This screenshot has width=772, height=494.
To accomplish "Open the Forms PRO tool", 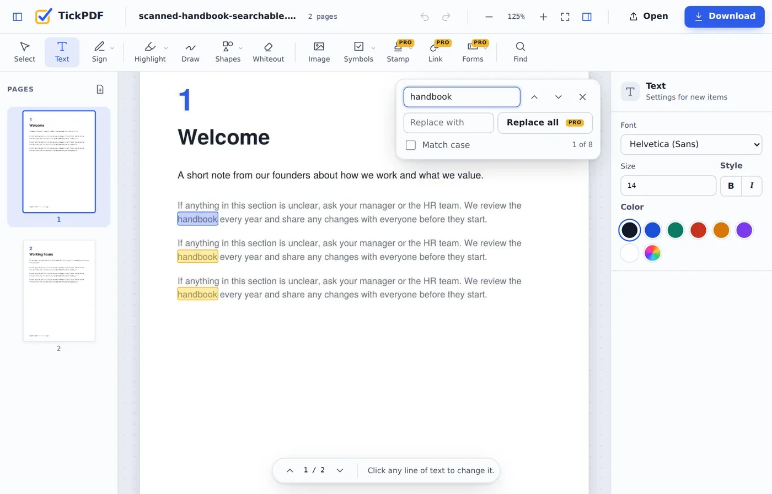I will 473,52.
